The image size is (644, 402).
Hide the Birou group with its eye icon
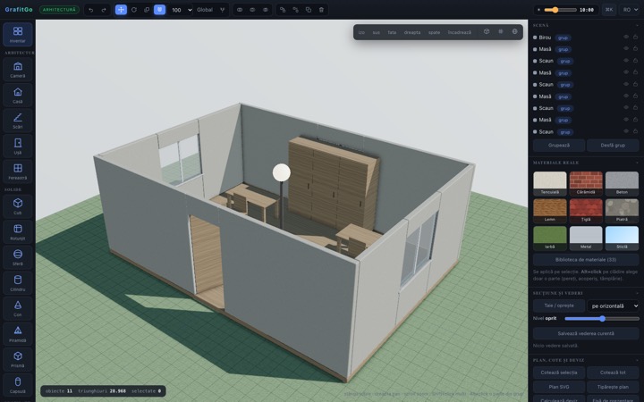click(x=626, y=37)
